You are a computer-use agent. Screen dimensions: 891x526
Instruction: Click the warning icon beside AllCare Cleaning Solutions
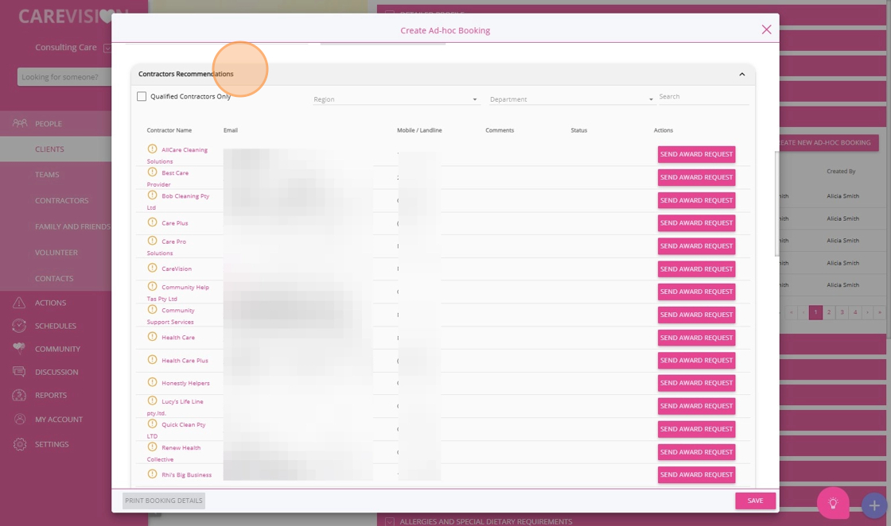(x=152, y=149)
